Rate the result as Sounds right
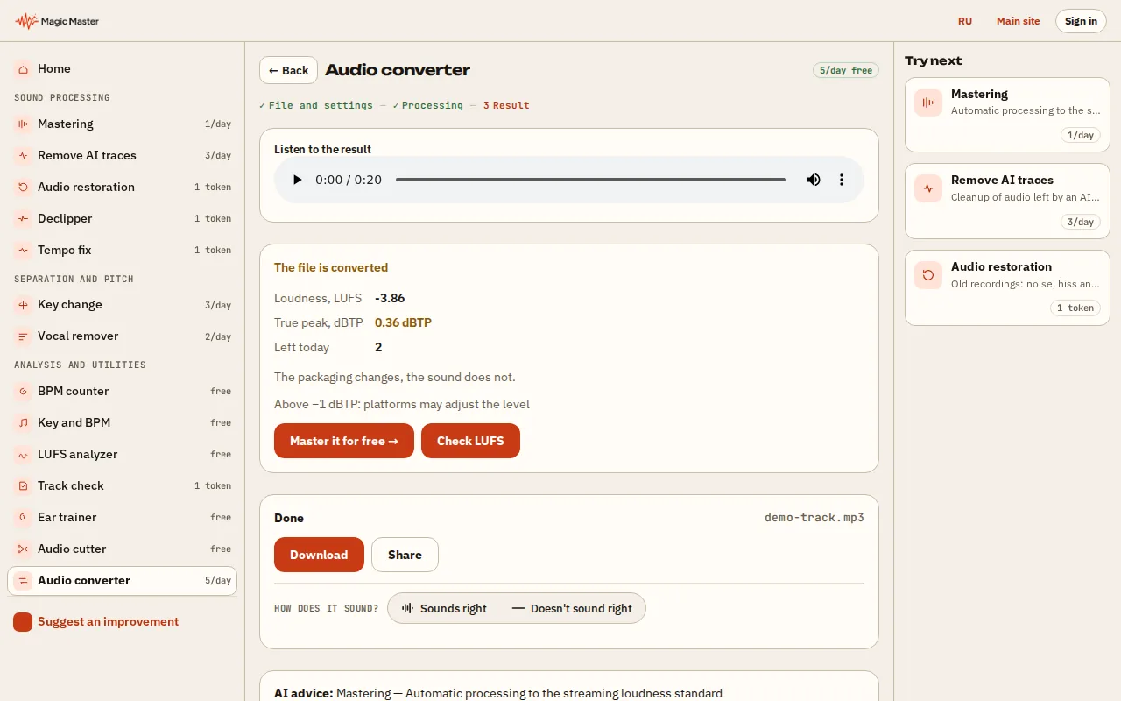 pyautogui.click(x=444, y=608)
